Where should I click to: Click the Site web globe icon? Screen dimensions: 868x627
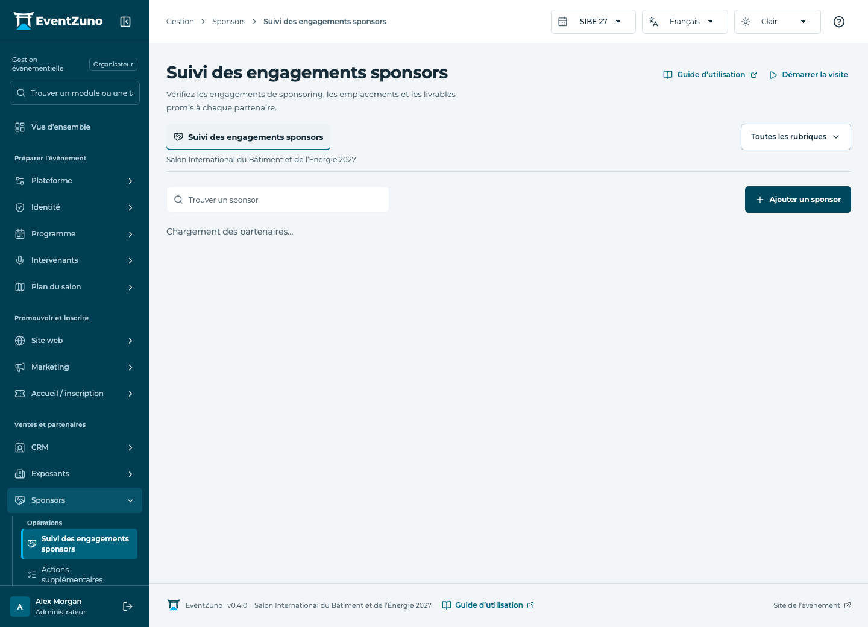[x=20, y=341]
